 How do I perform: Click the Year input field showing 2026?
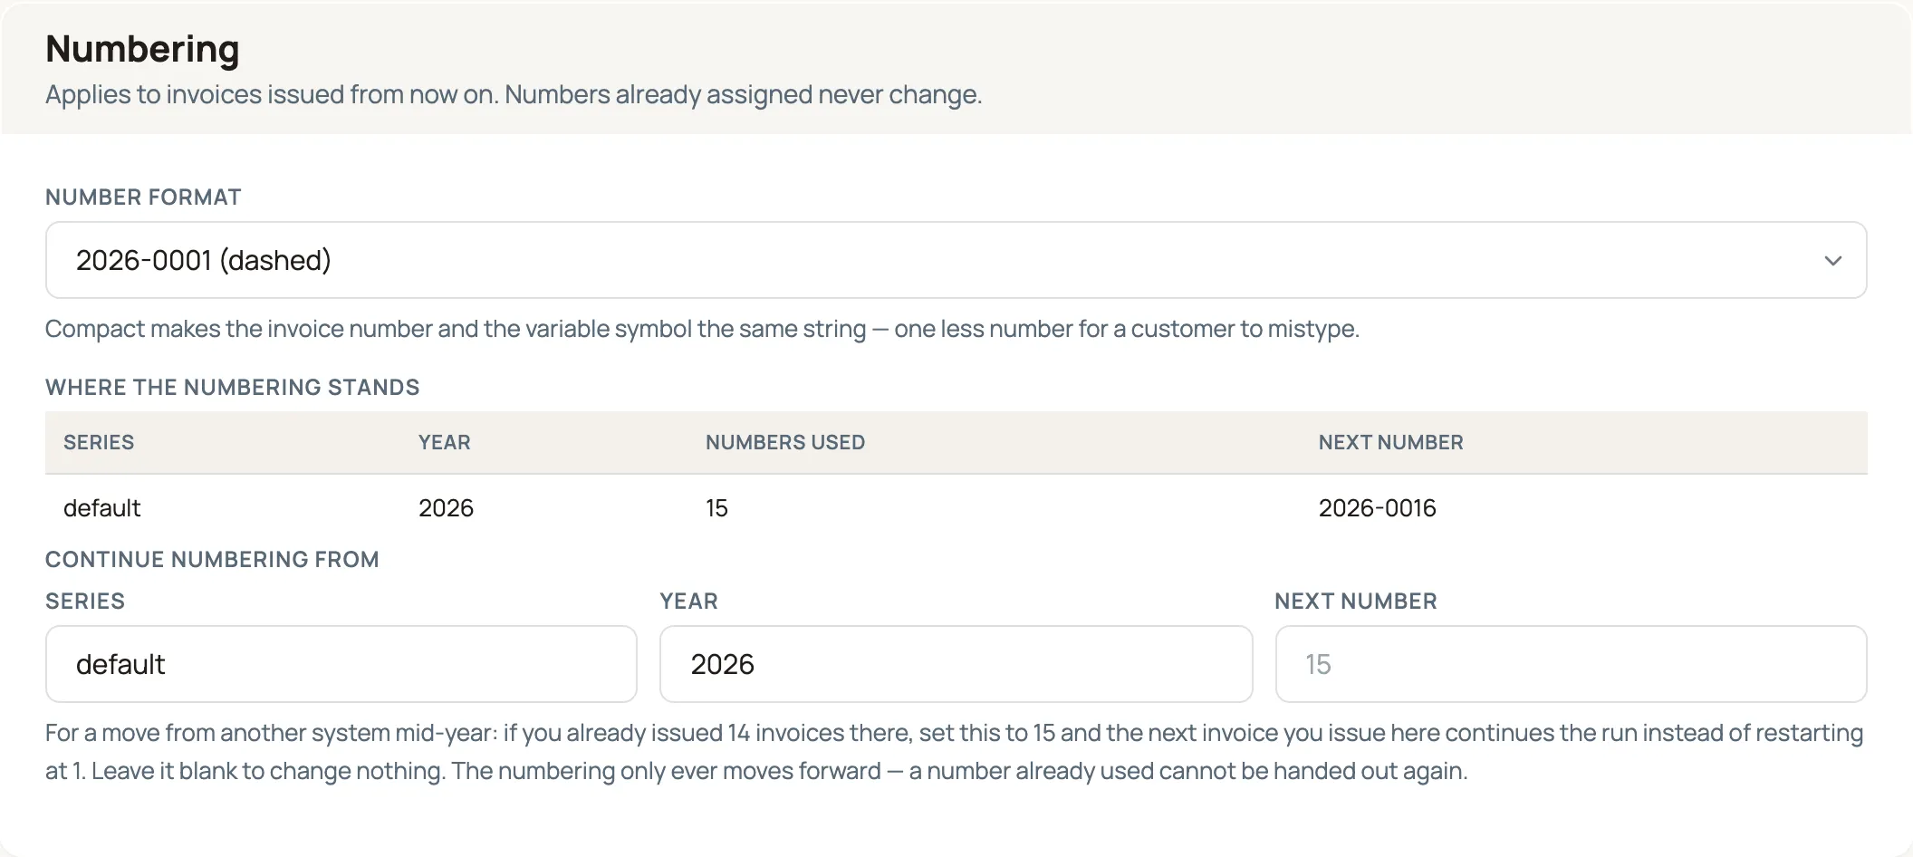click(x=956, y=664)
